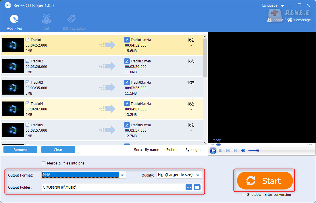Open the output folder in Explorer

click(197, 187)
